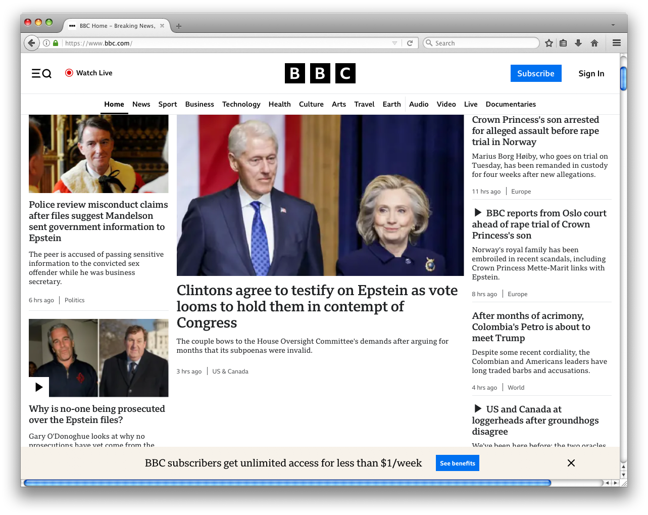Click Europe tag under Crown Princess arrest story
648x515 pixels.
(521, 192)
